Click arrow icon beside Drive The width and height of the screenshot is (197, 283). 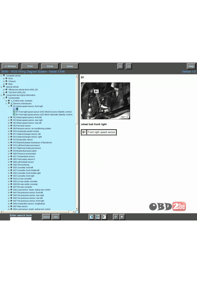(x=6, y=78)
